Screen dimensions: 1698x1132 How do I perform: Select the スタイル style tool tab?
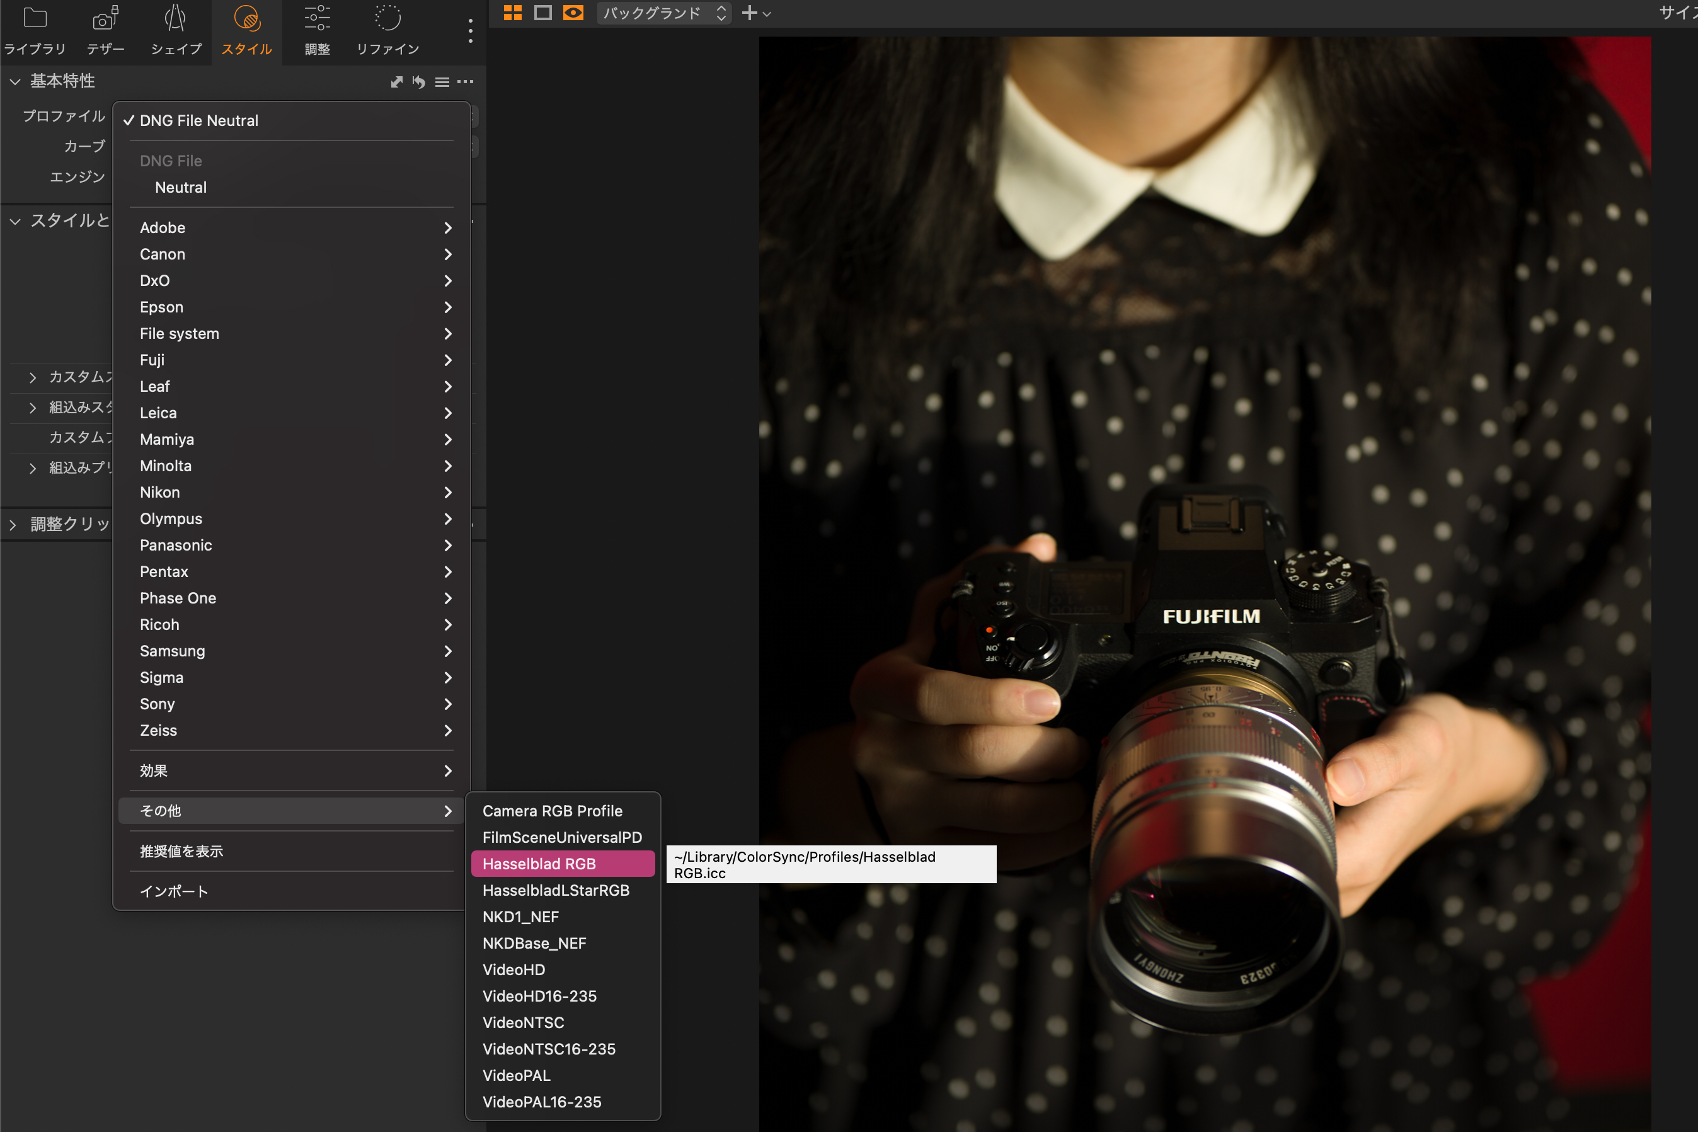click(247, 31)
